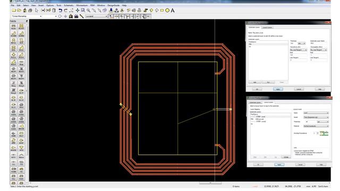Open Thickness unit dropdown in upper dialog
Viewport: 340px width, 191px height.
point(302,44)
